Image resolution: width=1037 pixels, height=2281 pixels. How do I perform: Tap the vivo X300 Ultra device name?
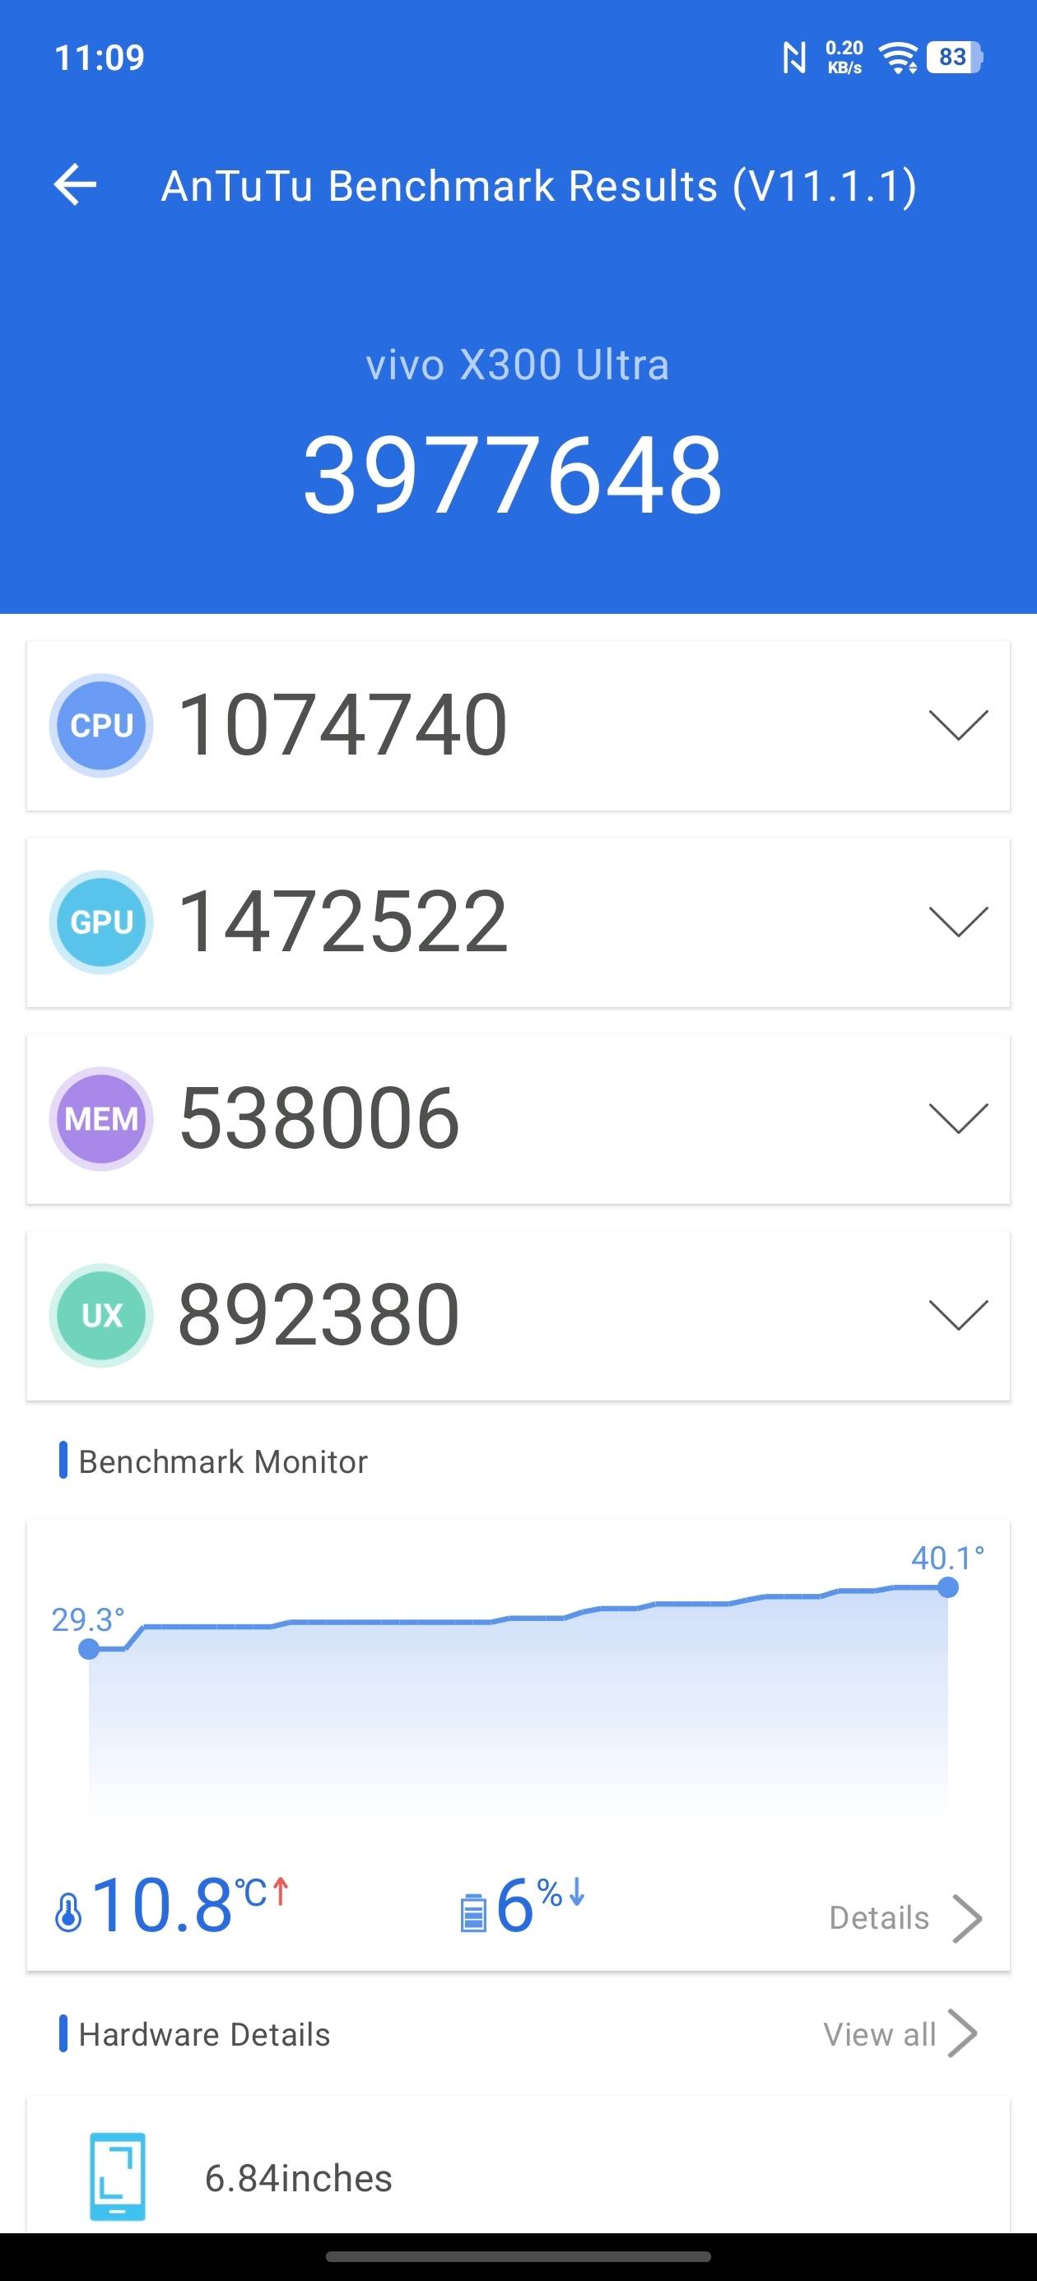(518, 365)
